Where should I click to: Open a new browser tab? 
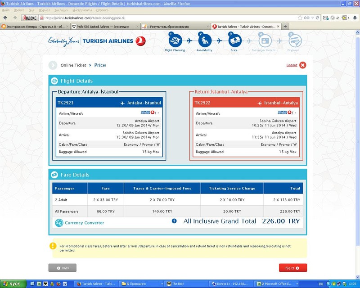pos(285,26)
